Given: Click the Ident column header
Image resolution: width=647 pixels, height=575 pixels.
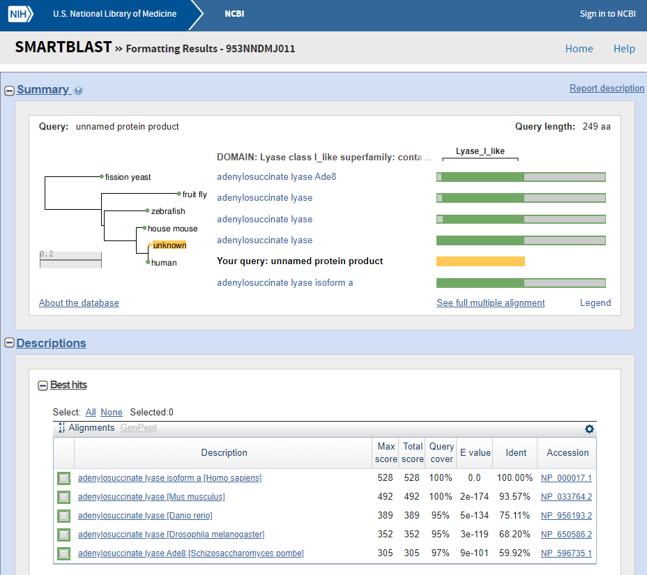Looking at the screenshot, I should pyautogui.click(x=516, y=452).
